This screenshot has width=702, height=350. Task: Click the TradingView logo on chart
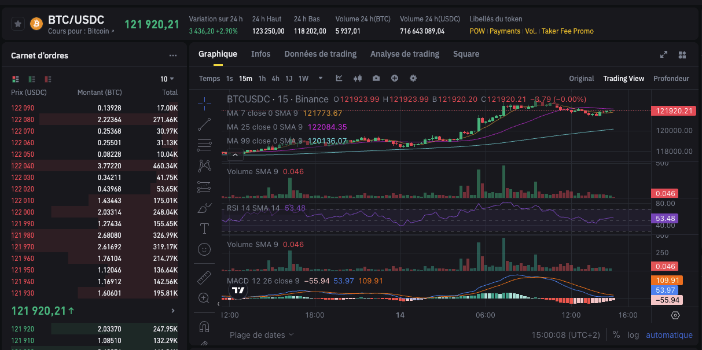coord(237,291)
